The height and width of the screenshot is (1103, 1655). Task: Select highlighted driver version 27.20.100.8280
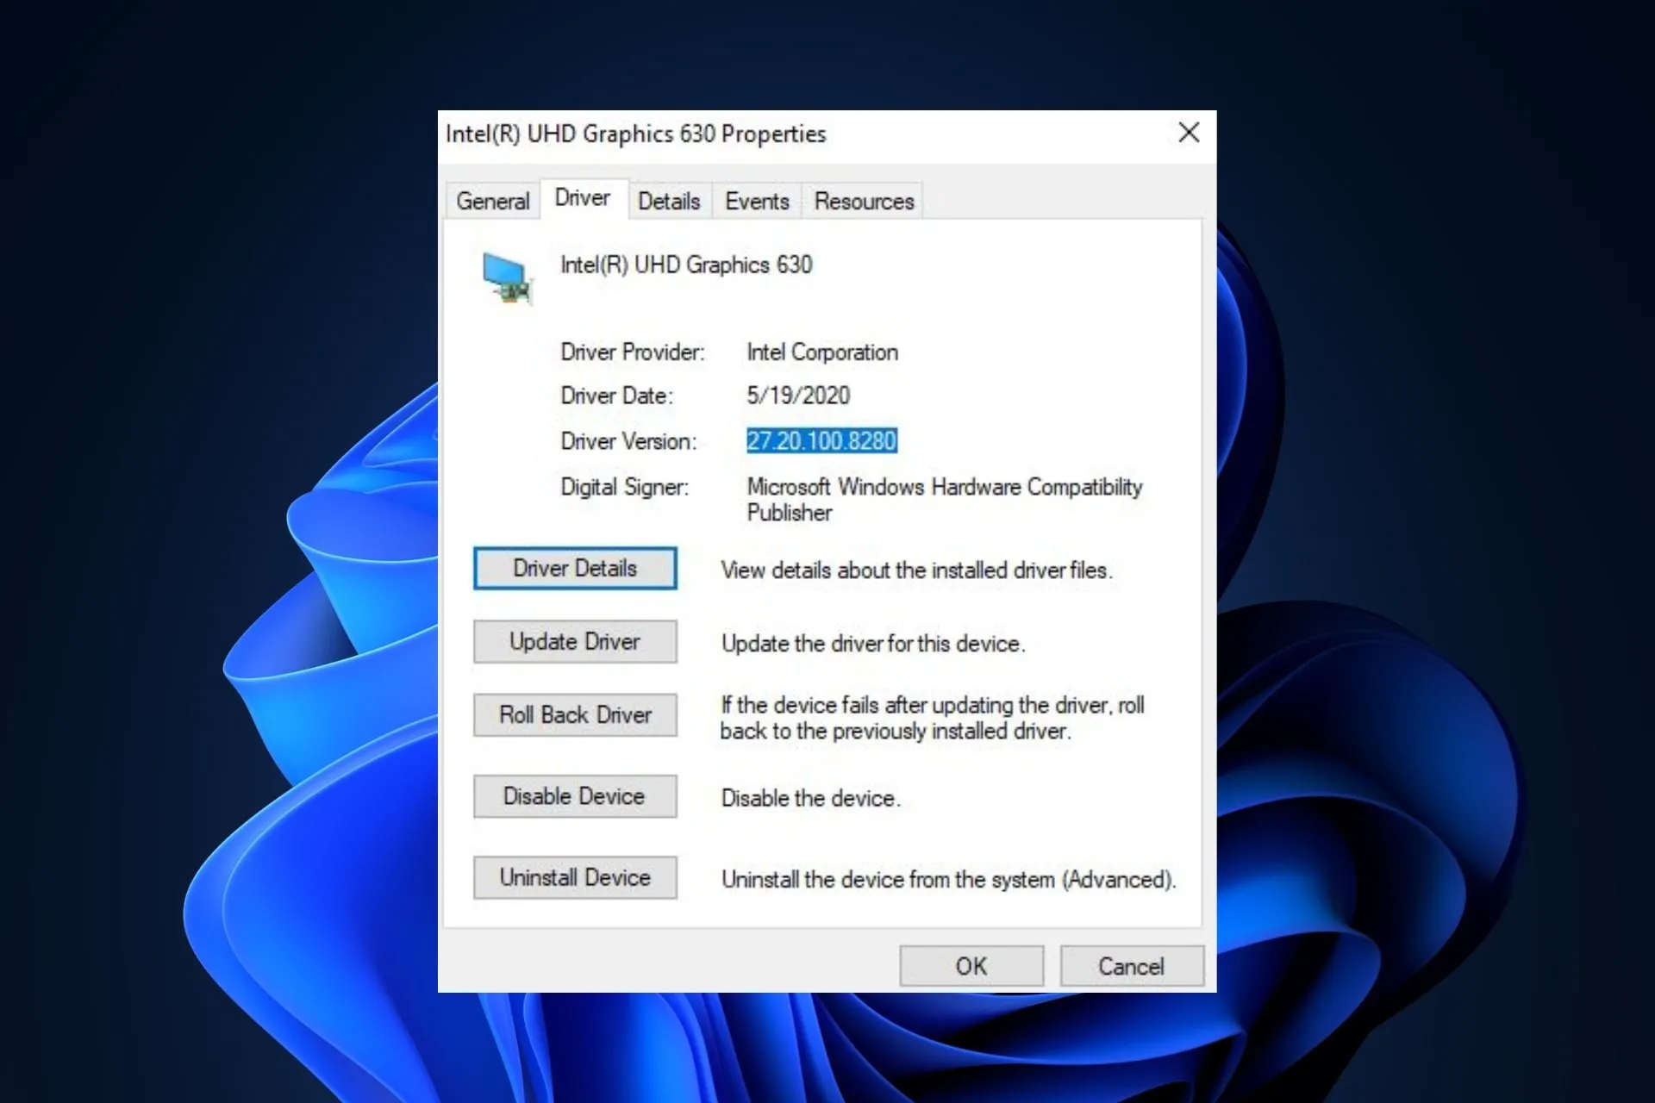point(821,441)
